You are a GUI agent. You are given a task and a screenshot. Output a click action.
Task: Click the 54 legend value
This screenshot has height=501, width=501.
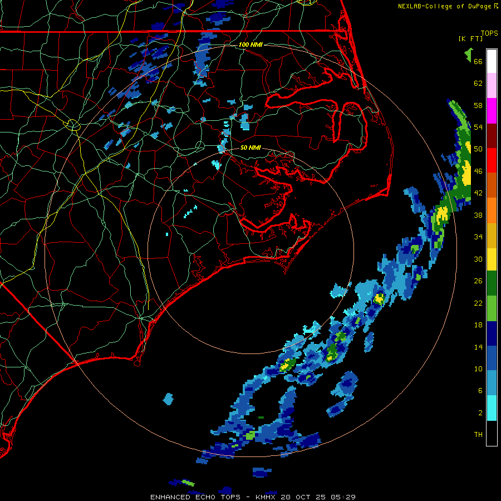tap(478, 127)
